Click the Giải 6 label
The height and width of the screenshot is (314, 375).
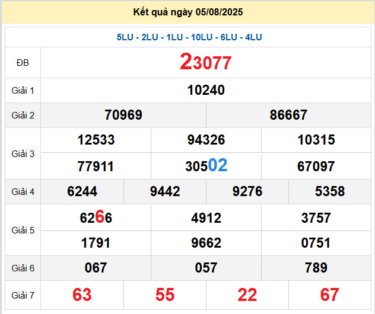tap(23, 268)
